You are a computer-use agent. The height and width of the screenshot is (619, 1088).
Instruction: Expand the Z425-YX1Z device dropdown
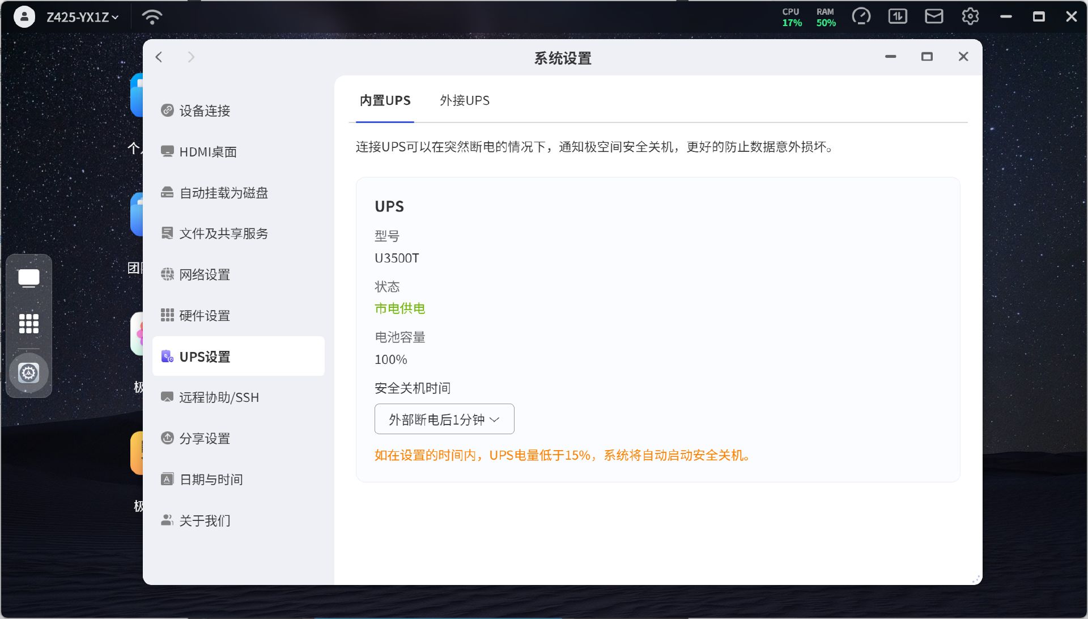(x=83, y=18)
